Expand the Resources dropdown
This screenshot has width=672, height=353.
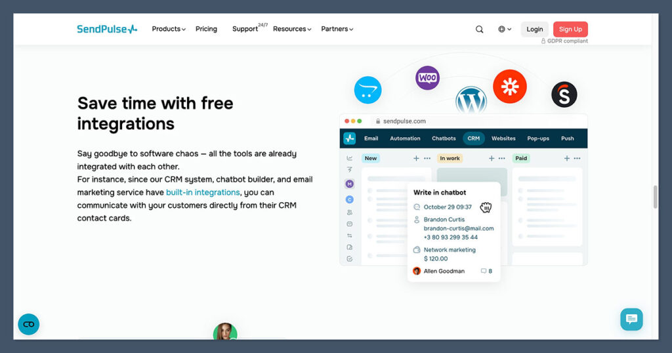(292, 29)
